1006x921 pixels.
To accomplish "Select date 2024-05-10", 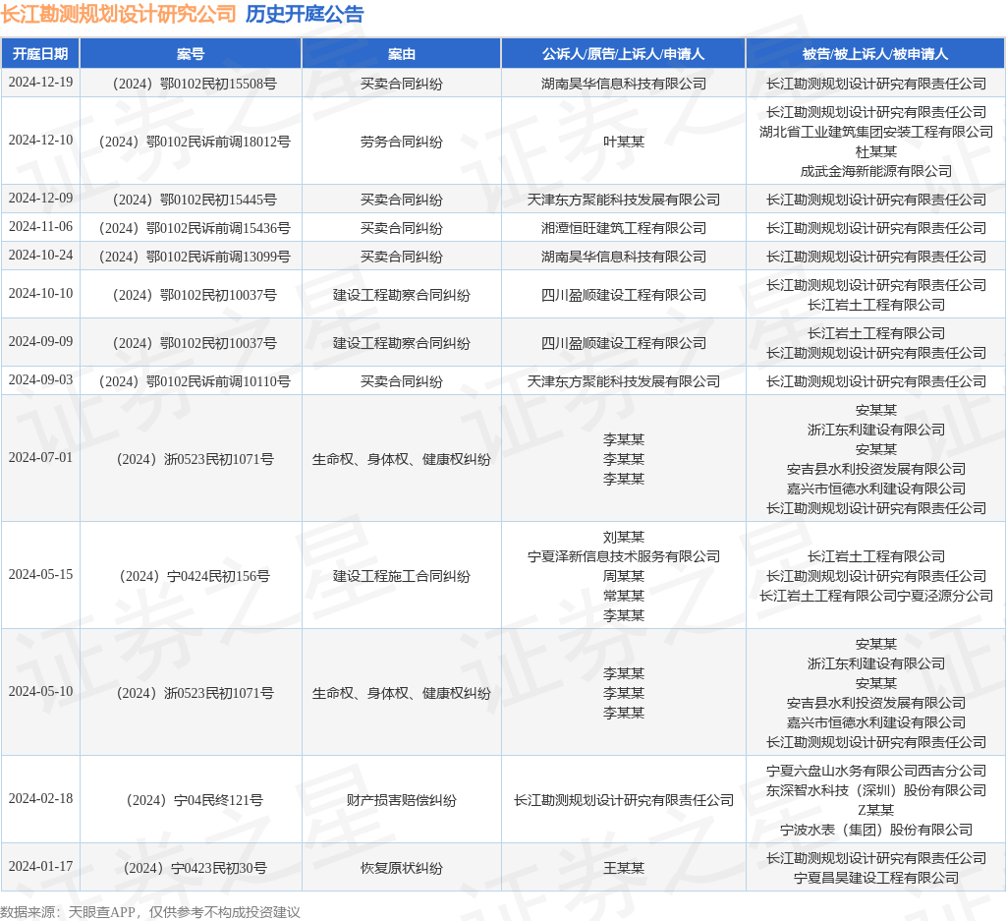I will pos(40,691).
